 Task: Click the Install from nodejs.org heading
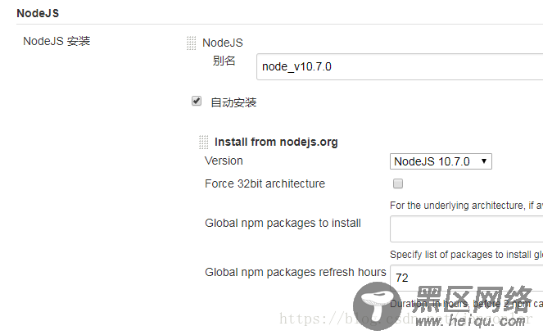[x=276, y=142]
